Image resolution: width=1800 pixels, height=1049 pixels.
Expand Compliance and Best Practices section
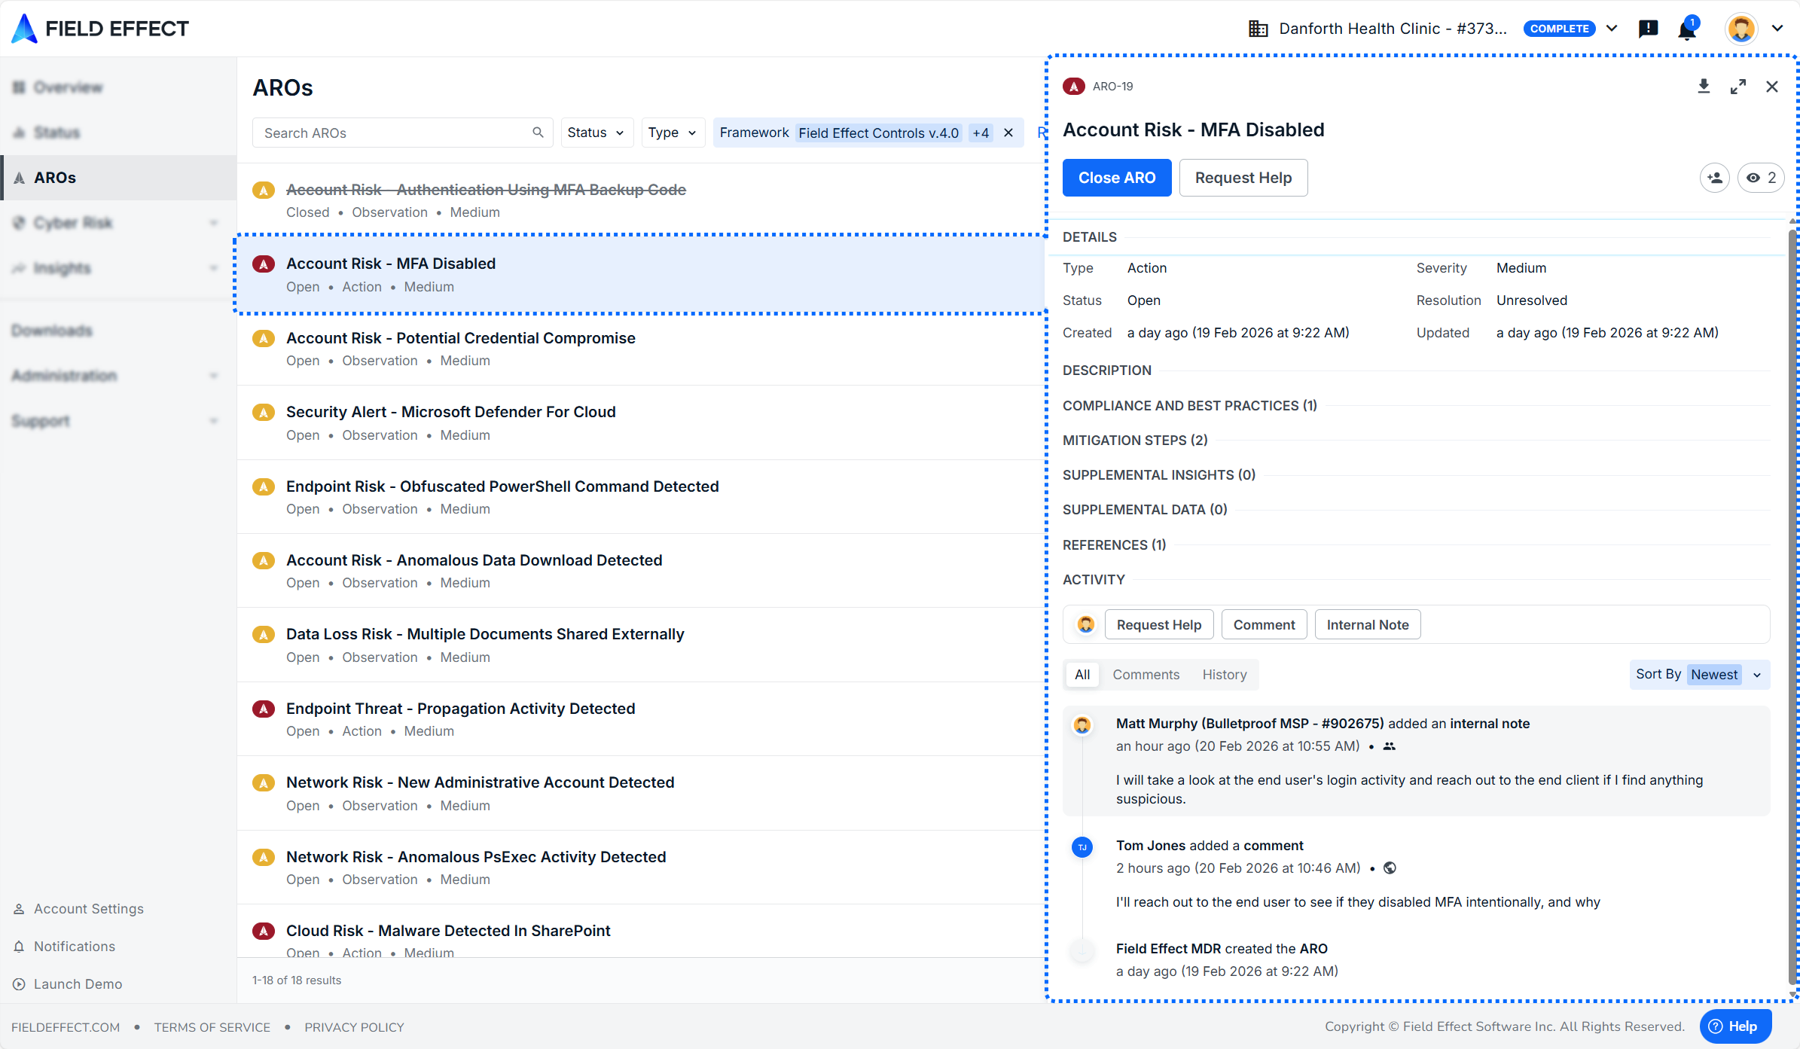(1189, 406)
